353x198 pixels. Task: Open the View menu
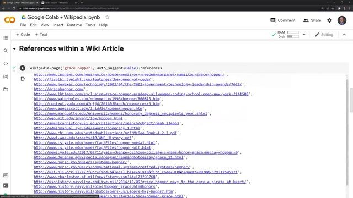point(45,25)
